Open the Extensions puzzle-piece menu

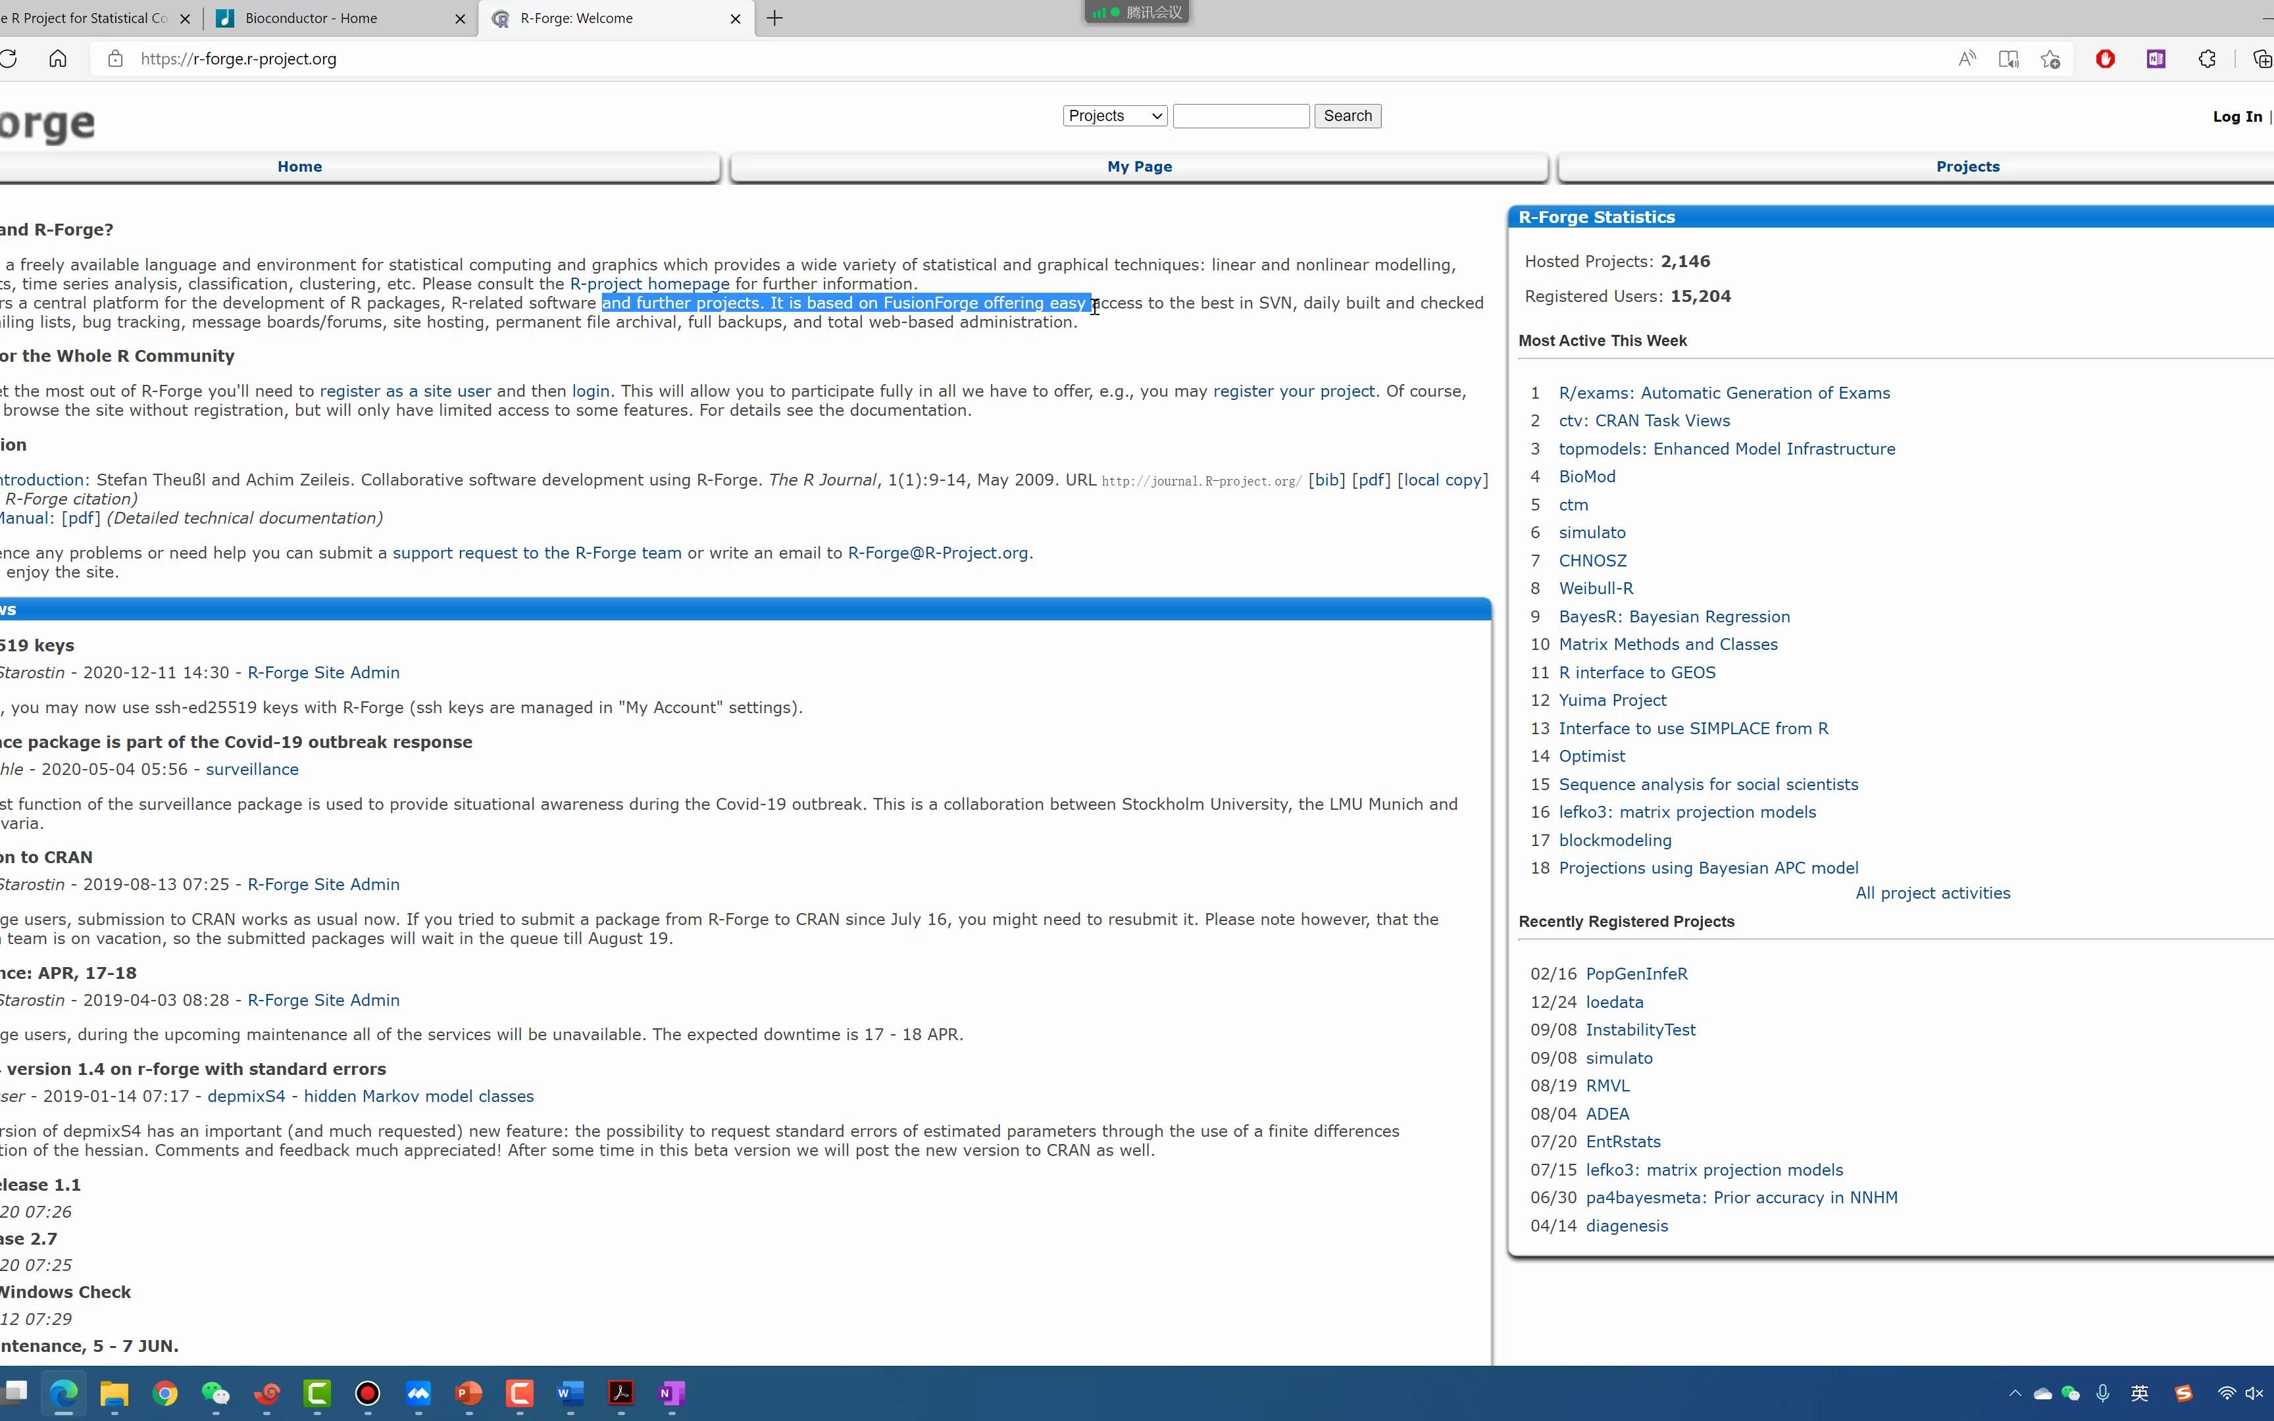click(x=2206, y=59)
